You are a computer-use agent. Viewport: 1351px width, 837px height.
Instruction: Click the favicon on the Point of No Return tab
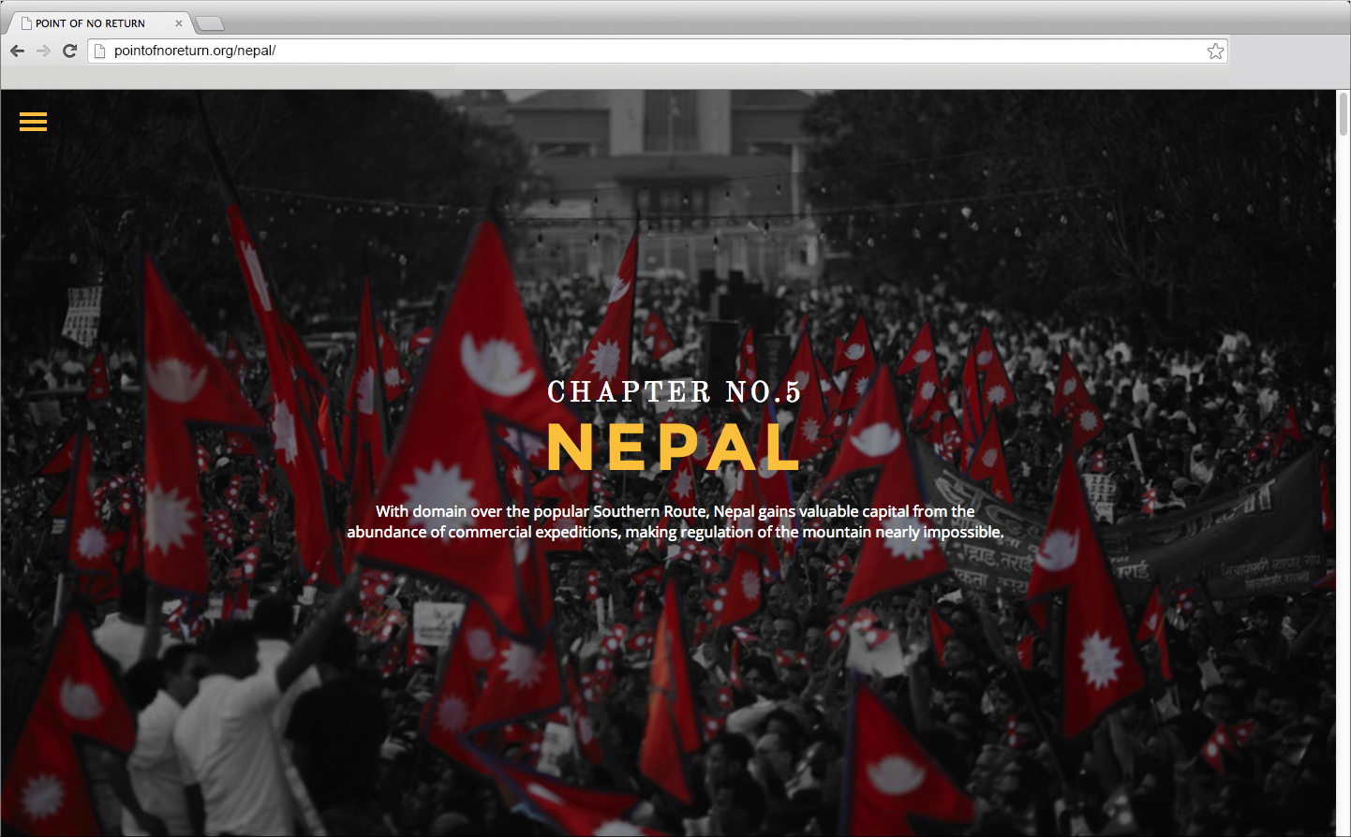(x=27, y=23)
